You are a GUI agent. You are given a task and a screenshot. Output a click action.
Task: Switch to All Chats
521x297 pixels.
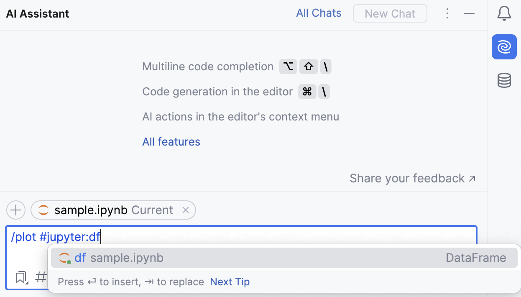(x=319, y=13)
